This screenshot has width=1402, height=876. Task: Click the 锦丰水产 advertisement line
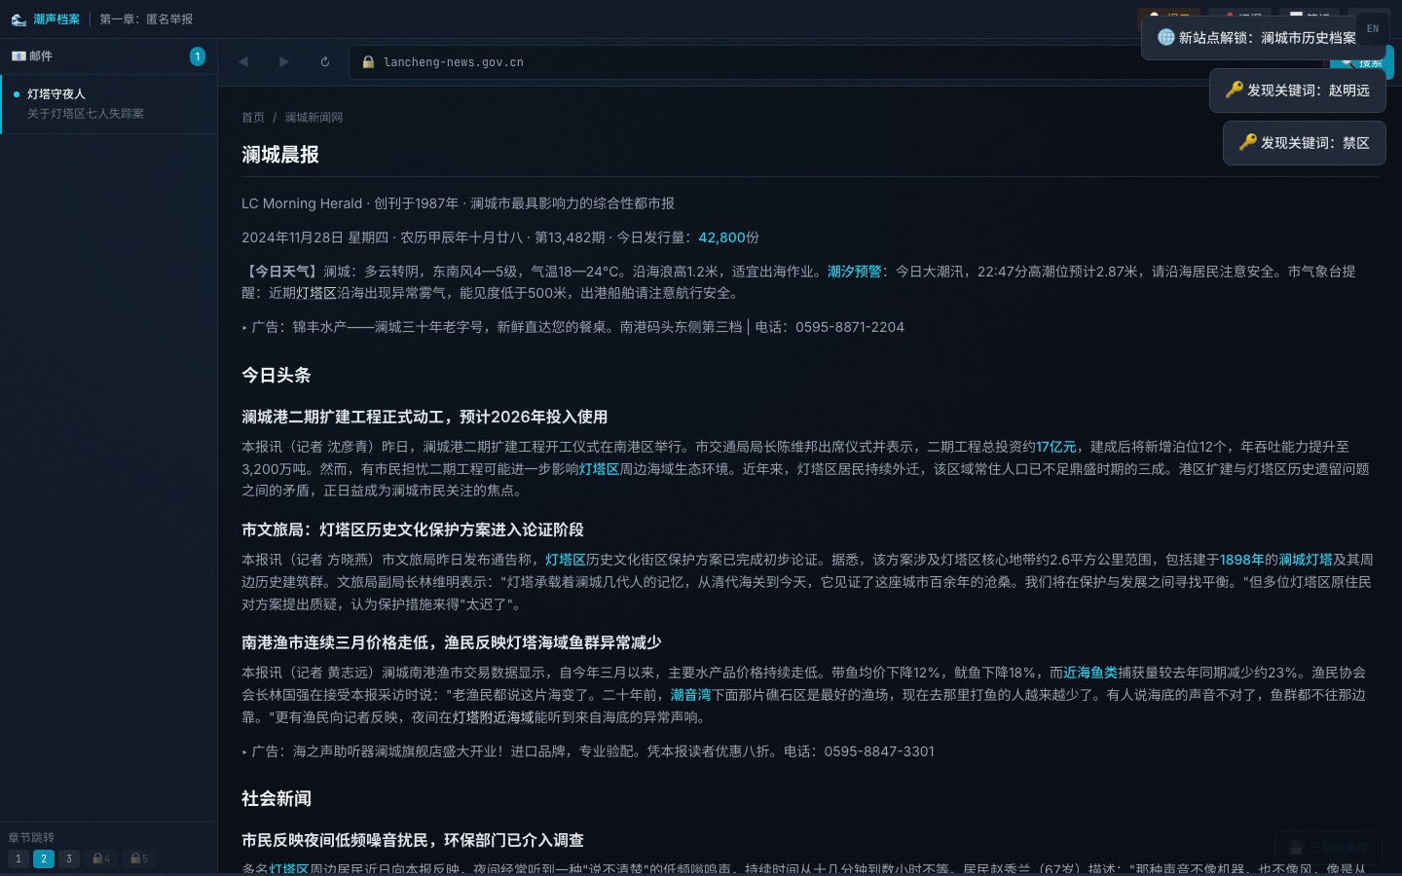pyautogui.click(x=572, y=327)
